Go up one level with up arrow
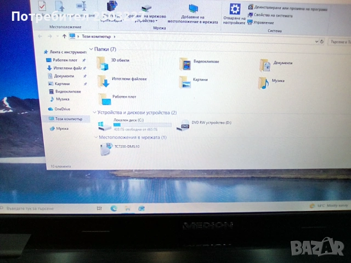The height and width of the screenshot is (263, 351). coord(64,36)
